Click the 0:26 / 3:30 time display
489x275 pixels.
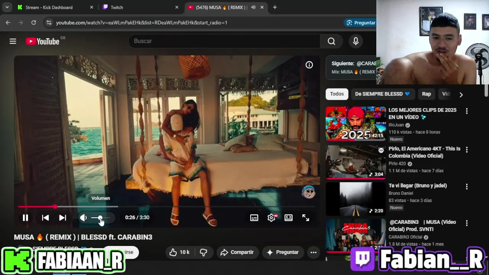point(137,217)
